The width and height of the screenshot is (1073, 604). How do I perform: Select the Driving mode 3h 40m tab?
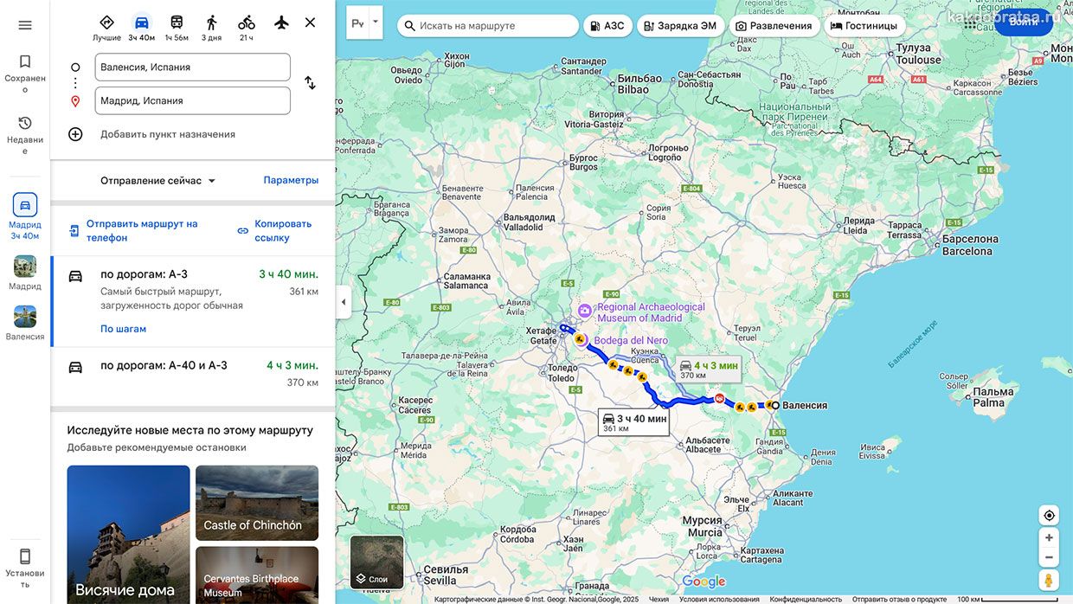(x=142, y=28)
